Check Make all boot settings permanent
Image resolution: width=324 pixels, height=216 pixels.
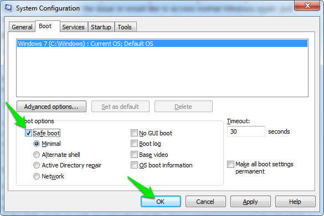tap(230, 165)
